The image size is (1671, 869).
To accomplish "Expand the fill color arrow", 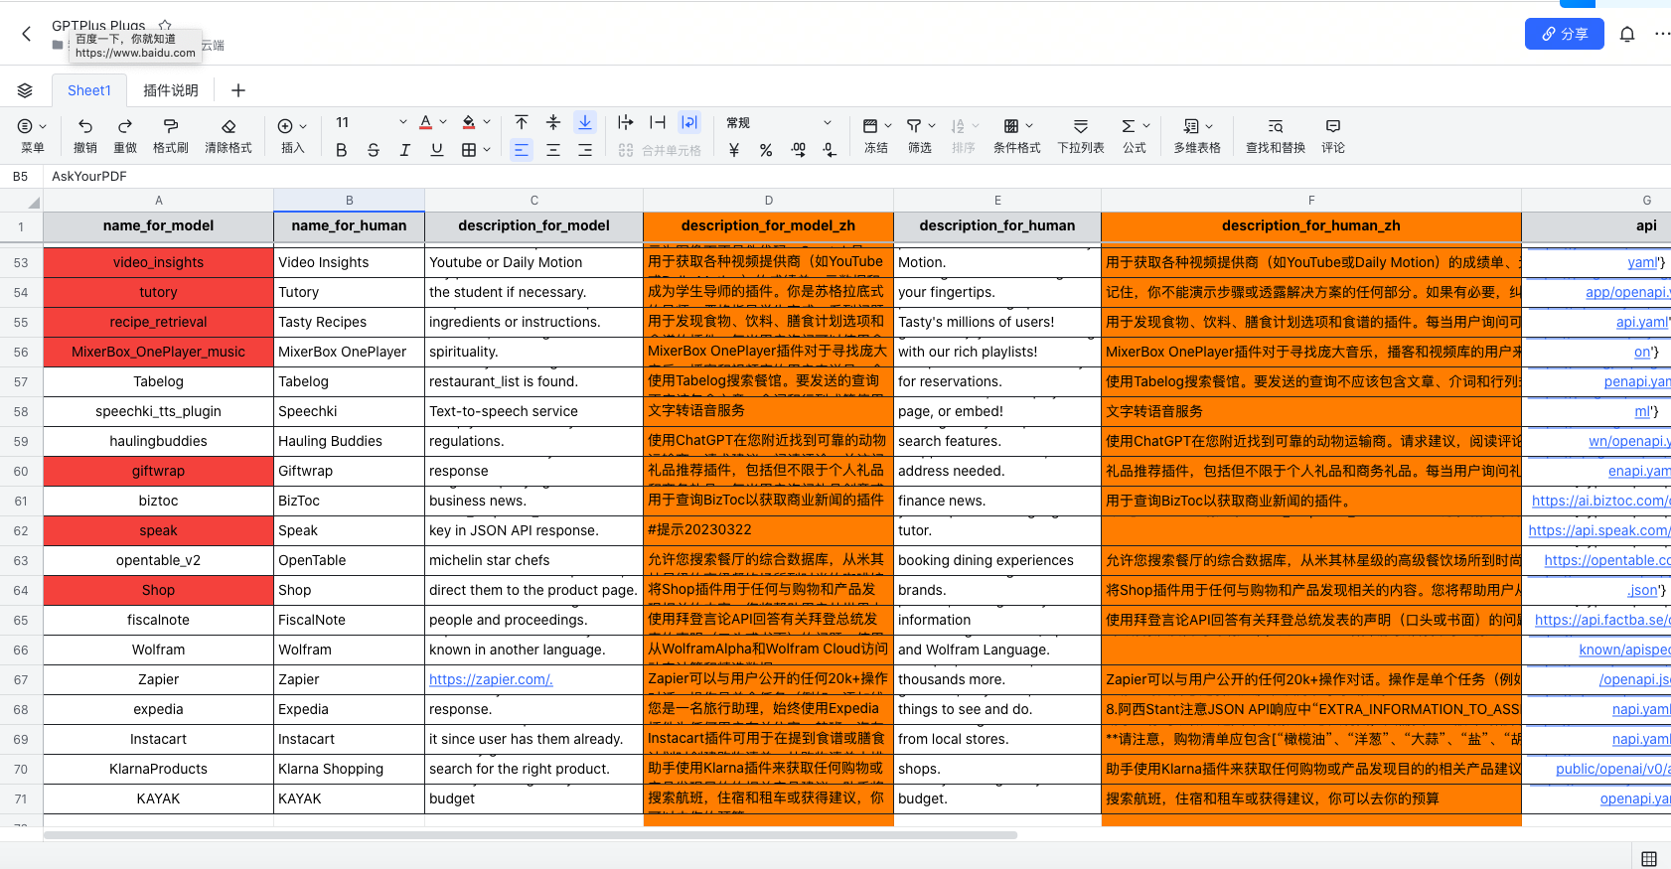I will pyautogui.click(x=487, y=122).
